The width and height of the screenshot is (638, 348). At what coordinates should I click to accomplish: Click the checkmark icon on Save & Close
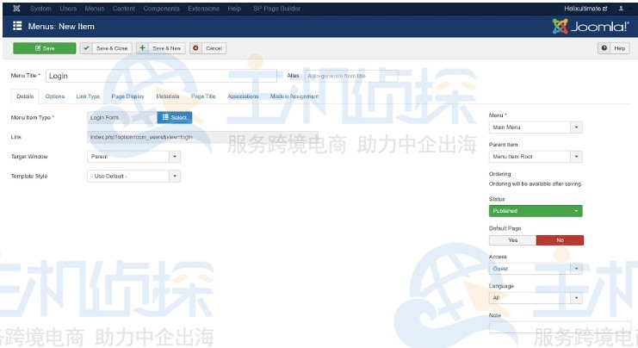(x=86, y=48)
